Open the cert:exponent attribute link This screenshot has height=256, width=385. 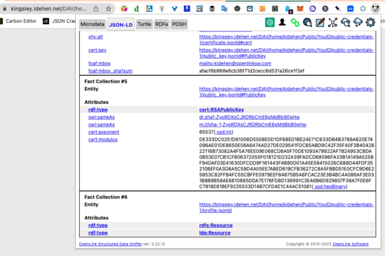[x=103, y=132]
